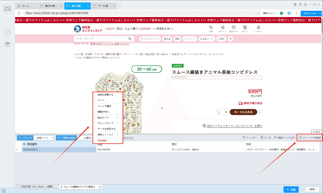
Task: Toggle the wishlist heart beside カートに入れる
Action: (260, 112)
